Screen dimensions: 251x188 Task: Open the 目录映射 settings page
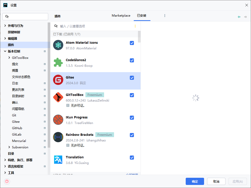18,96
